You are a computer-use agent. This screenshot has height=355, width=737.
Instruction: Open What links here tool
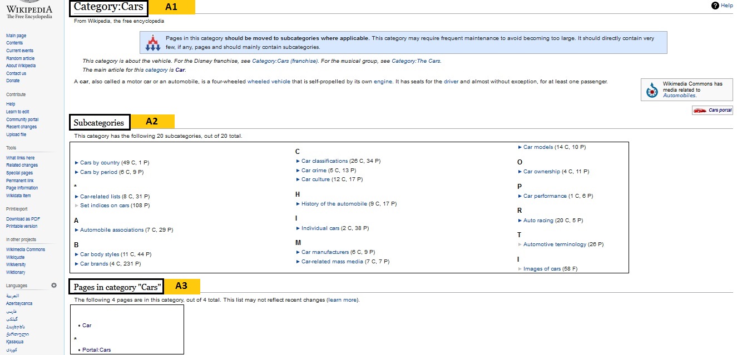coord(20,158)
